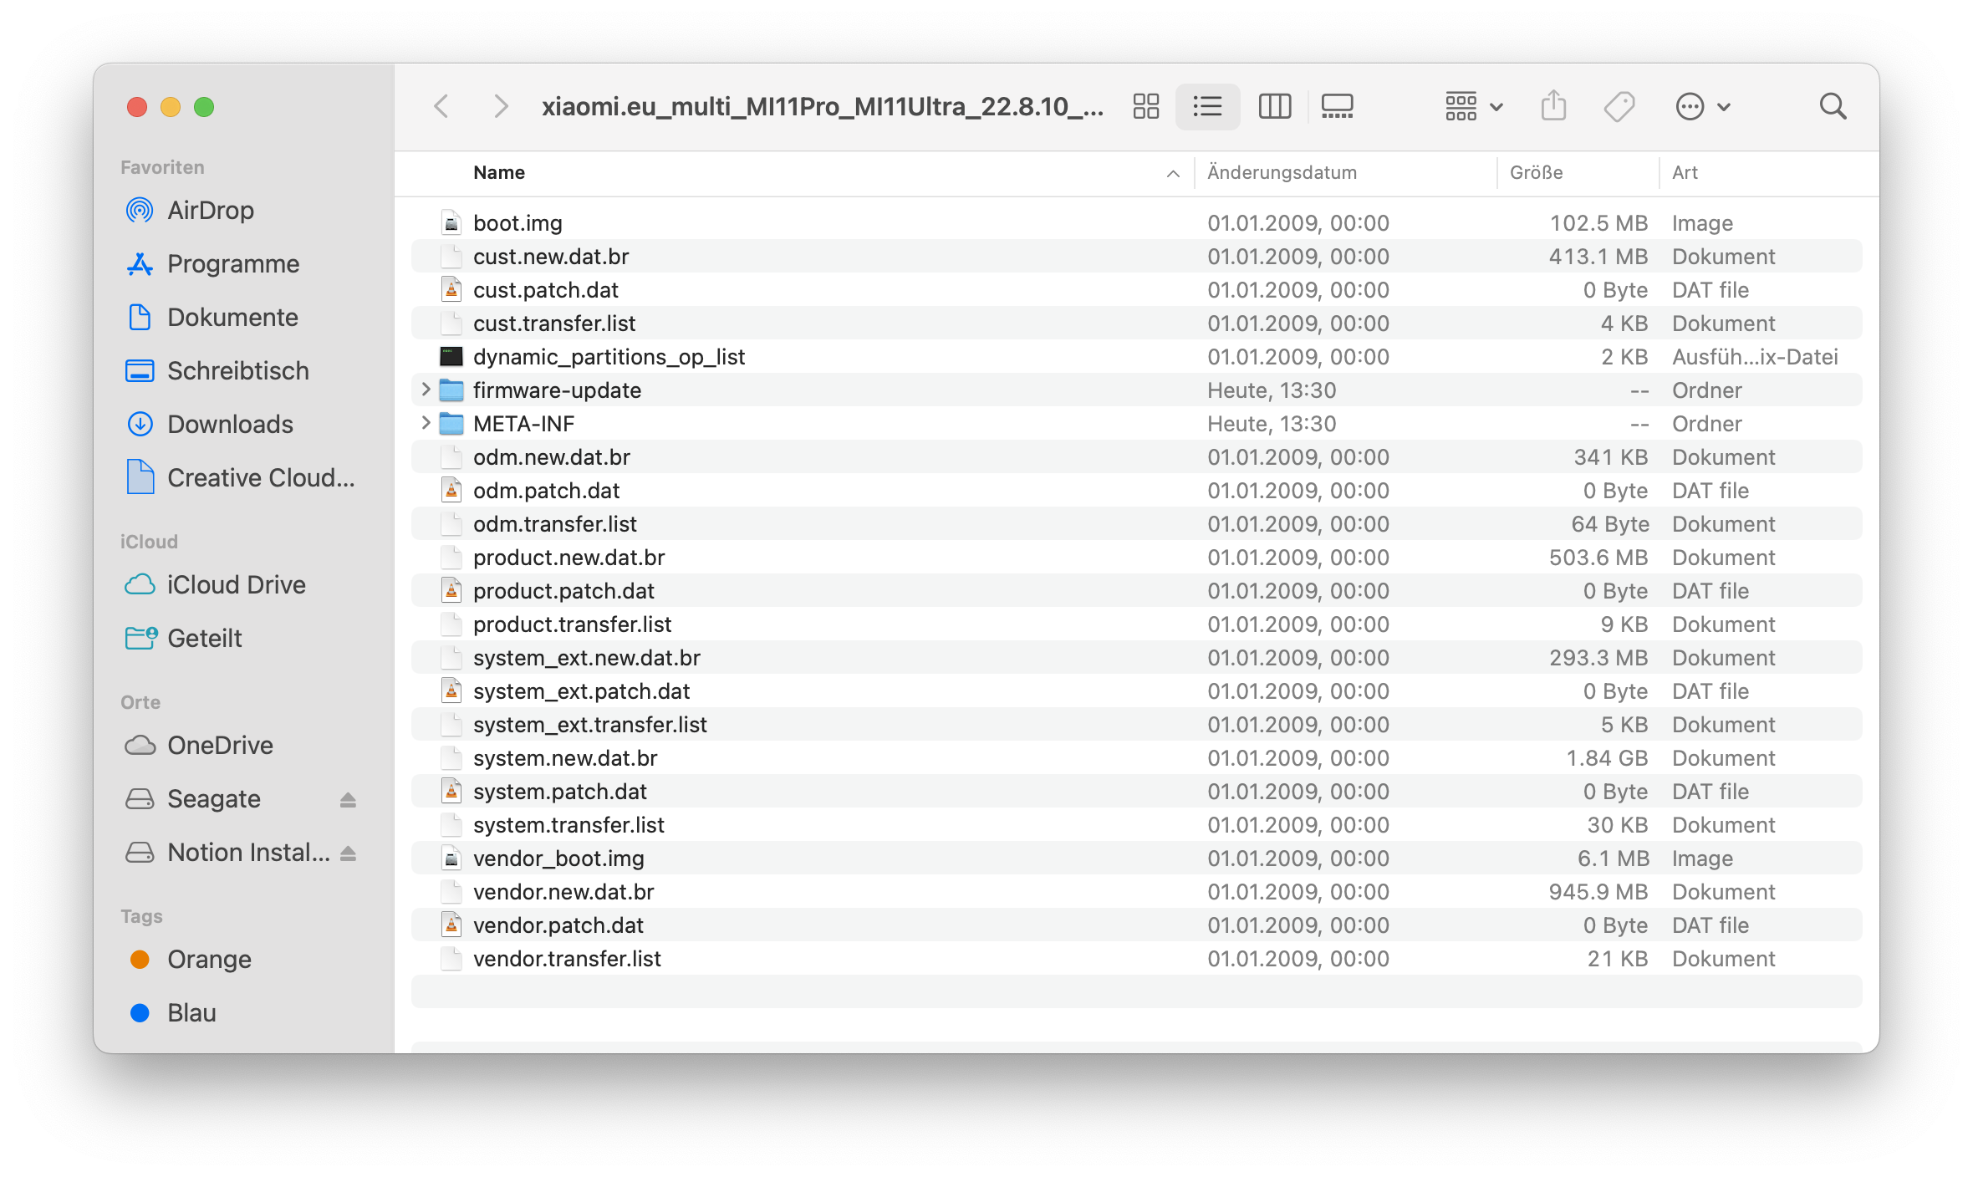Select the system.patch.dat file

point(1137,791)
